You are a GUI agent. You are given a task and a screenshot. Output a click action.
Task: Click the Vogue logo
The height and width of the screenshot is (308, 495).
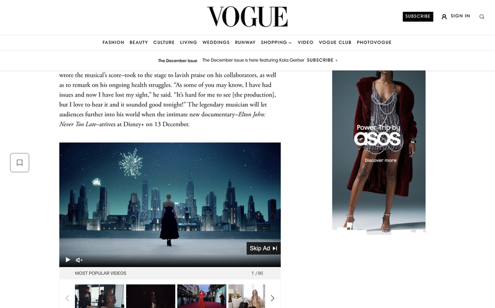pyautogui.click(x=247, y=17)
